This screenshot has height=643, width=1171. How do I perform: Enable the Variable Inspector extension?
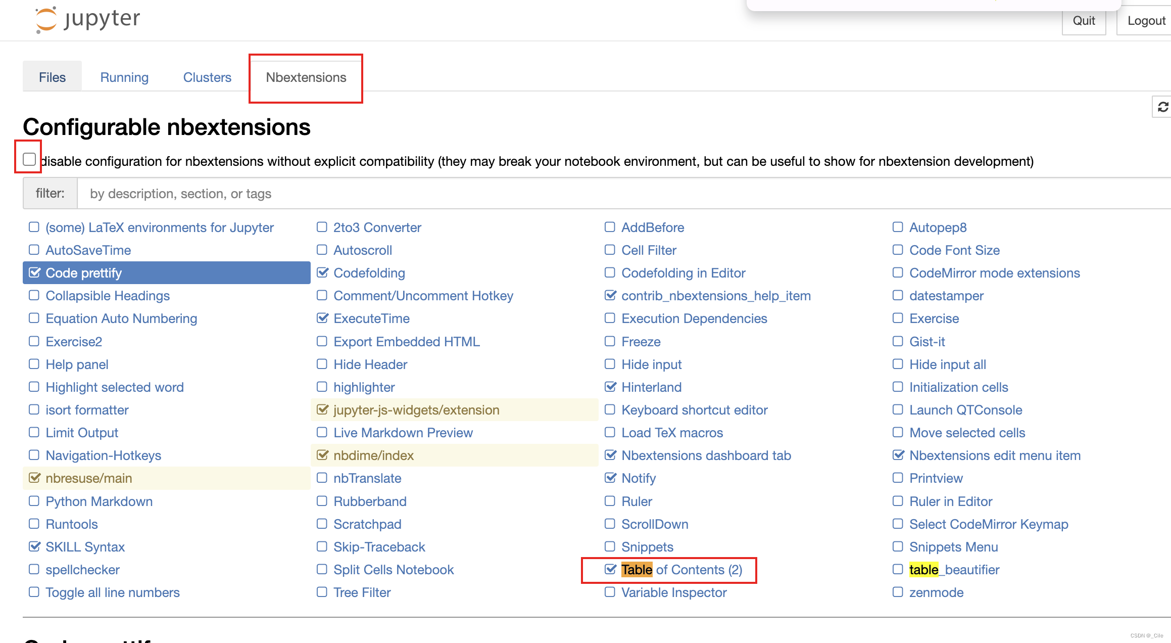pyautogui.click(x=610, y=592)
